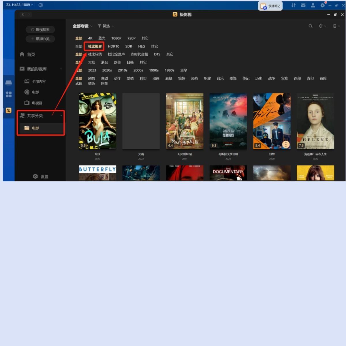Screen dimensions: 346x346
Task: Filter by region 大陆
Action: tap(91, 63)
